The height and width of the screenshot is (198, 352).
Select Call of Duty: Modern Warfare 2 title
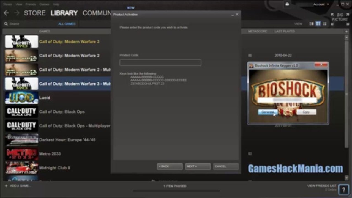[x=69, y=56]
